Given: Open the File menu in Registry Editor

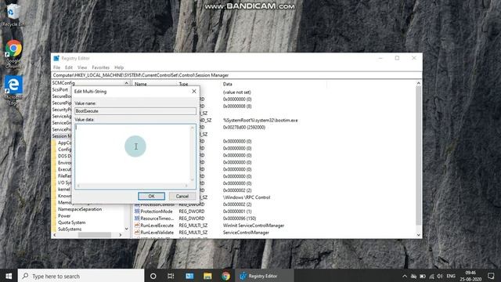Looking at the screenshot, I should (56, 67).
